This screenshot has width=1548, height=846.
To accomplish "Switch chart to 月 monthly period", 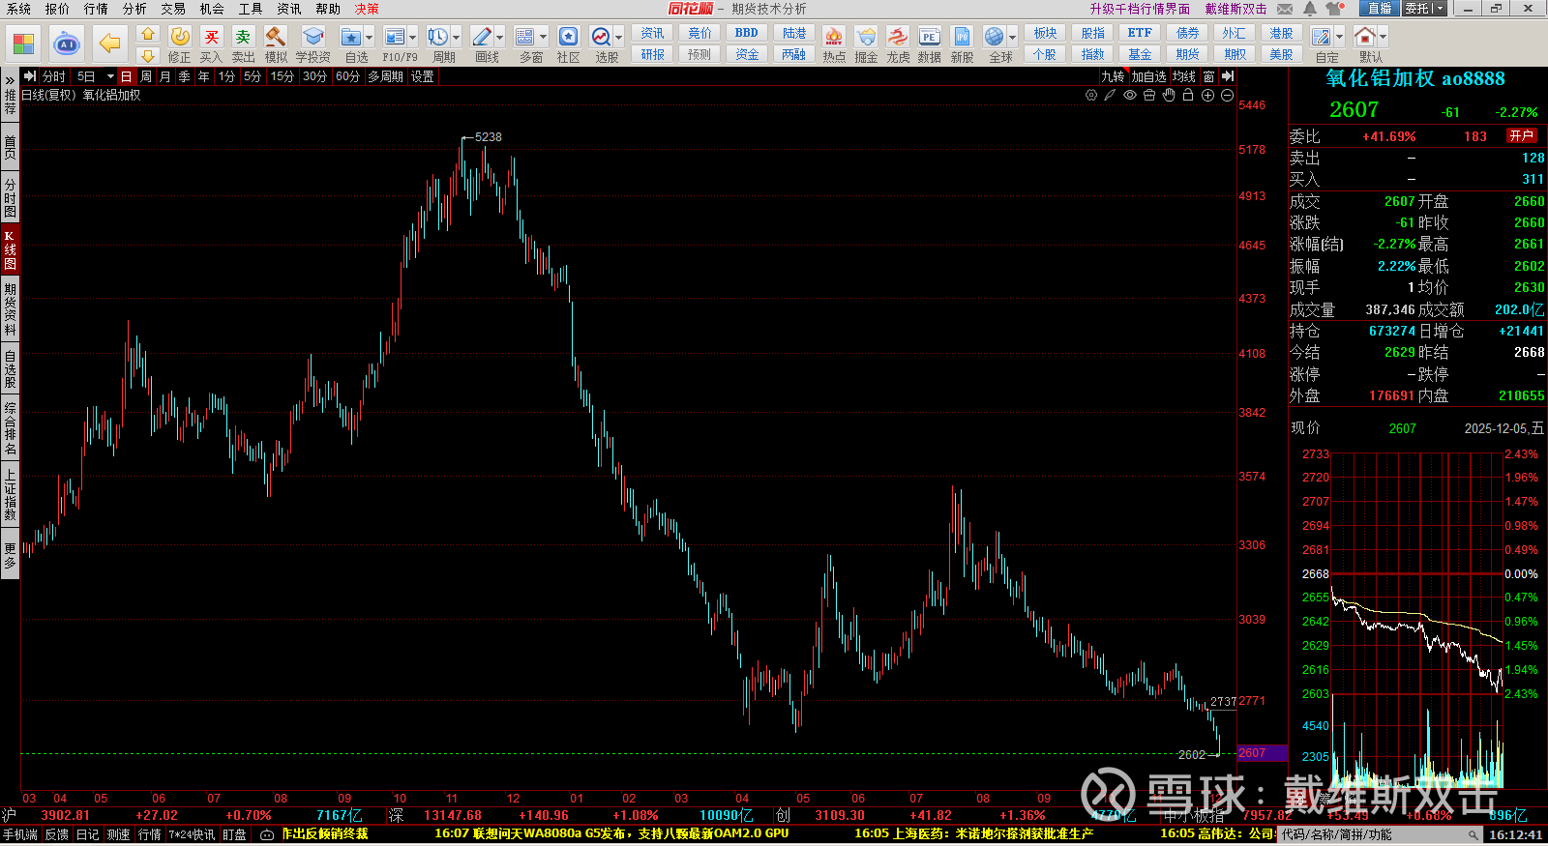I will click(x=165, y=76).
